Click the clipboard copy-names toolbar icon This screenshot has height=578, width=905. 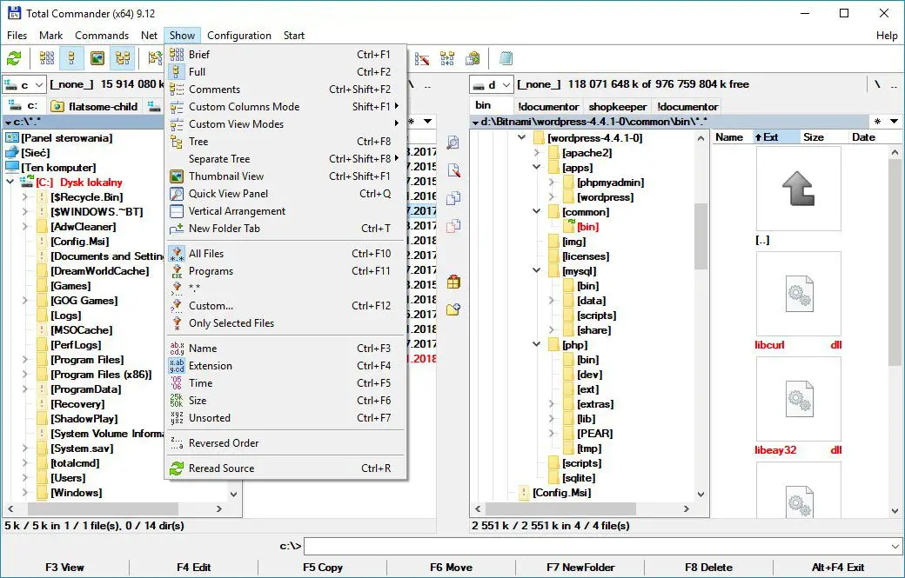[x=473, y=58]
